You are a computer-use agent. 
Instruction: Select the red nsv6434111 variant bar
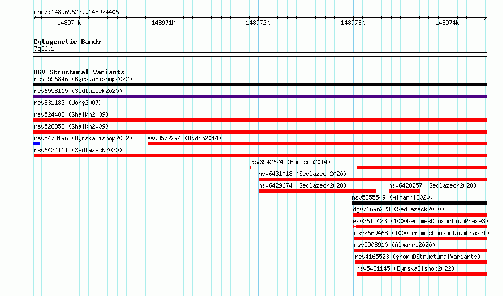click(260, 156)
